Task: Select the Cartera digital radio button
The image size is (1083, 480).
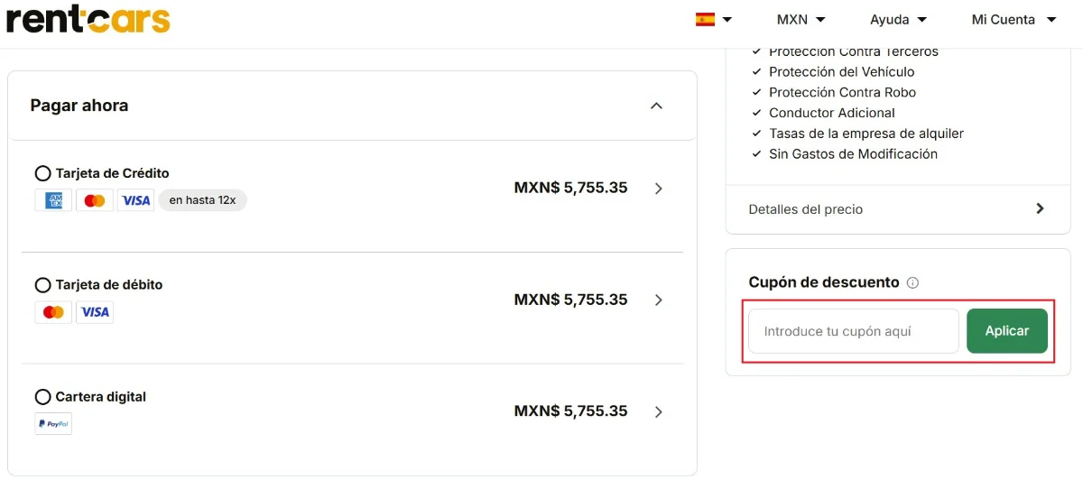Action: coord(42,397)
